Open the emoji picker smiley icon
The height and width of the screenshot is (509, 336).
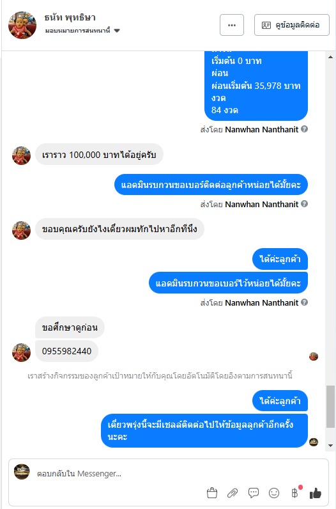[x=274, y=493]
